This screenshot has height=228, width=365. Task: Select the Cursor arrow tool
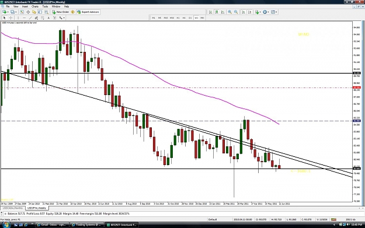pyautogui.click(x=4, y=18)
